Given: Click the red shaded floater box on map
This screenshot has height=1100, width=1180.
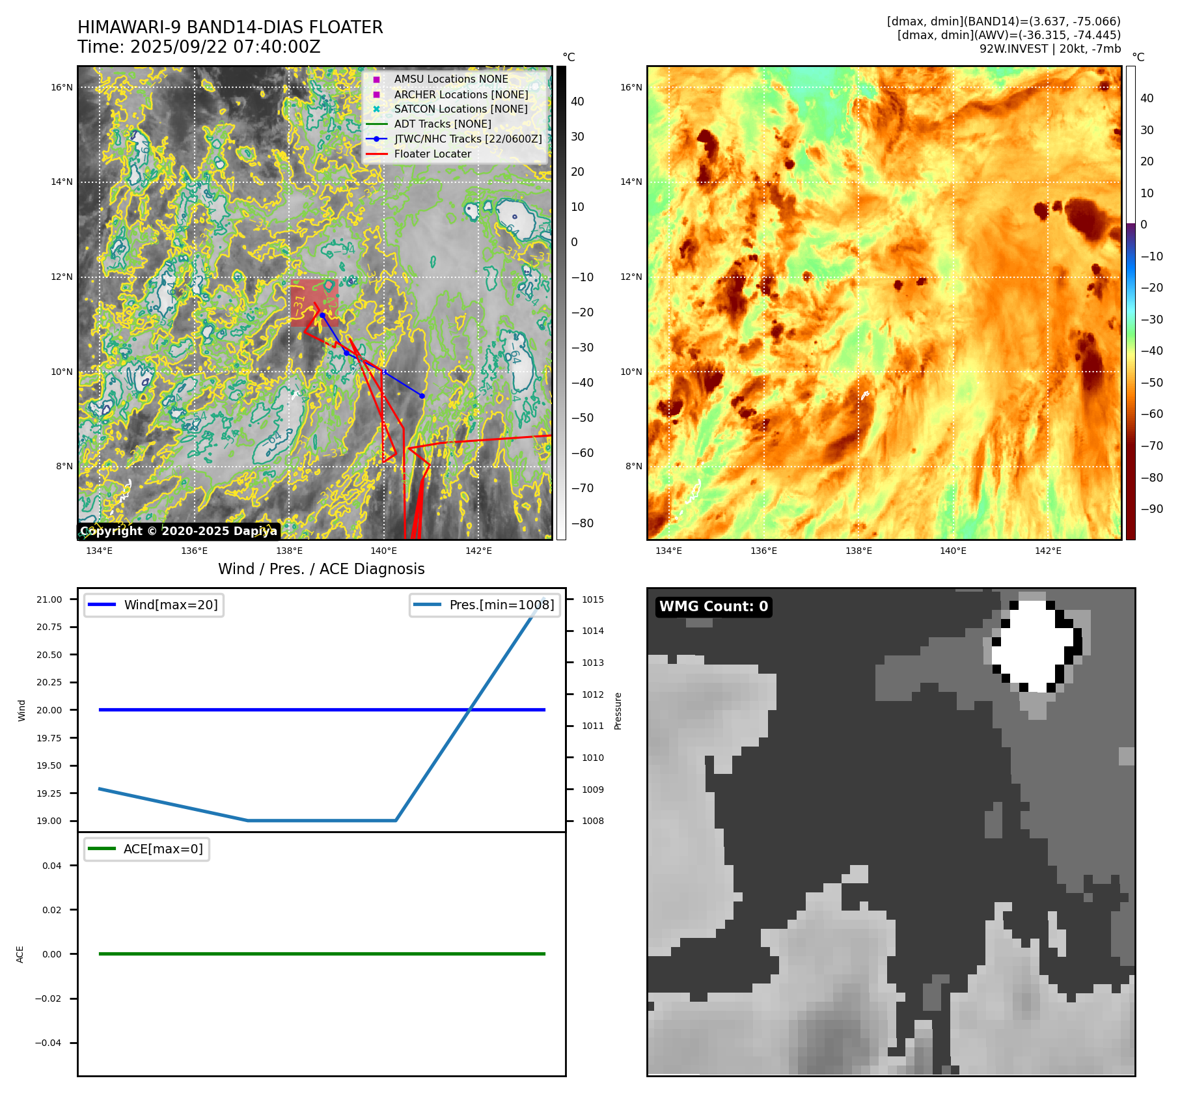Looking at the screenshot, I should 314,303.
